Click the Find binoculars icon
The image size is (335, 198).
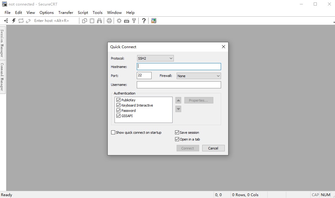coord(99,21)
